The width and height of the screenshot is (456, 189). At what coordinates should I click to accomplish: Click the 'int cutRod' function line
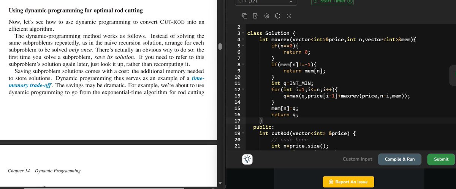click(307, 133)
